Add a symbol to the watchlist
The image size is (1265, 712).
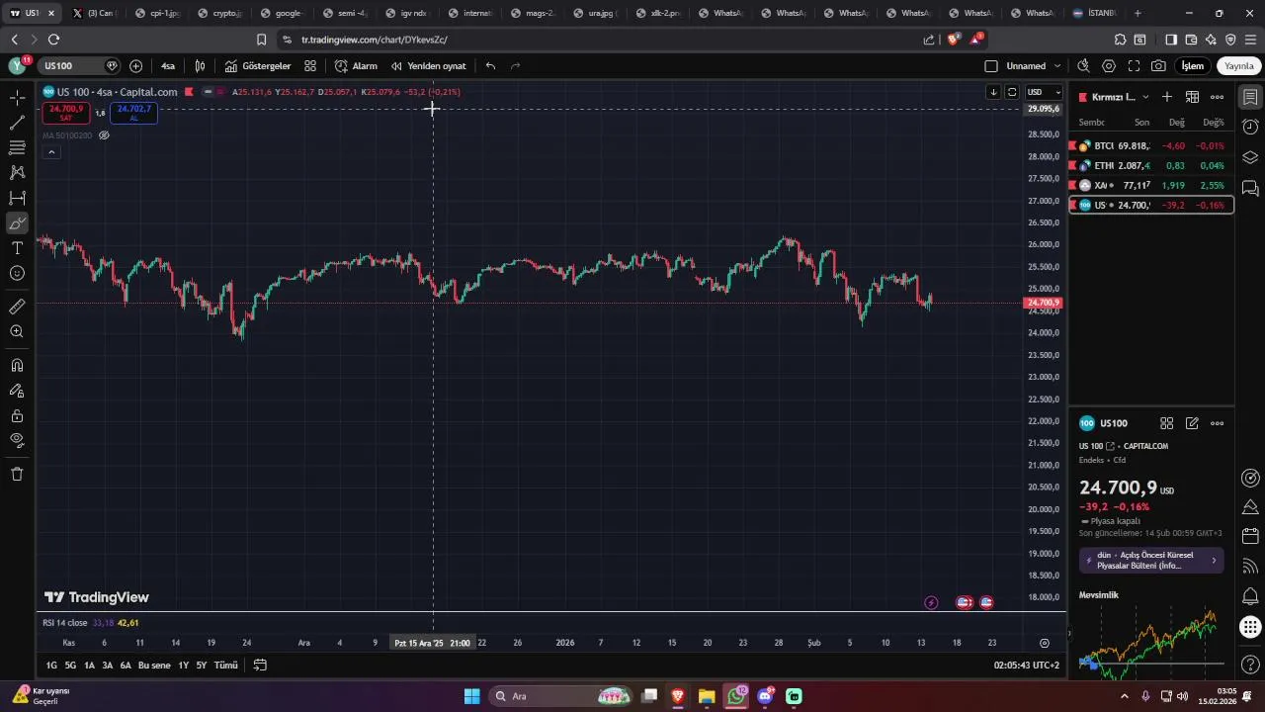coord(1167,97)
